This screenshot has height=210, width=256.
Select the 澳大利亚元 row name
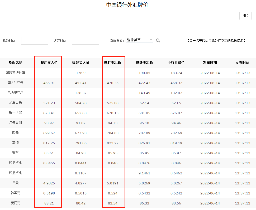tap(15, 83)
